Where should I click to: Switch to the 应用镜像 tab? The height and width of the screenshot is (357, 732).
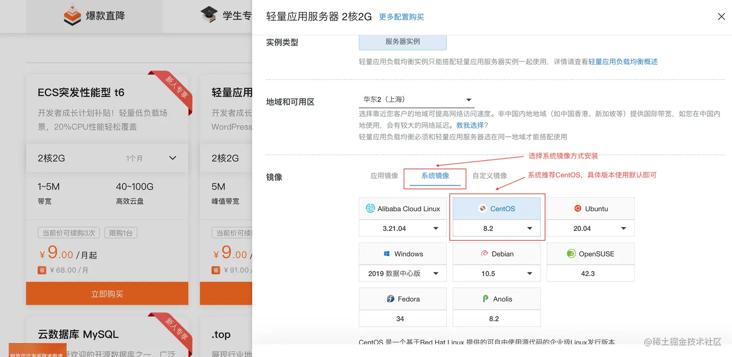tap(384, 176)
